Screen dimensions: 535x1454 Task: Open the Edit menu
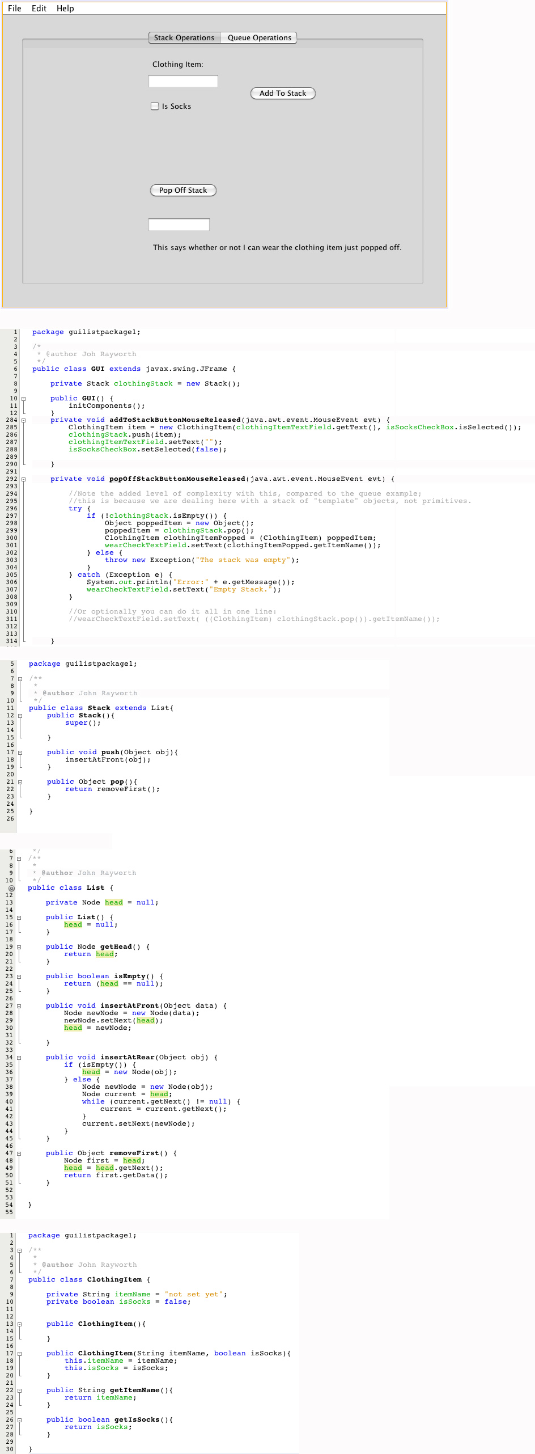pos(39,9)
